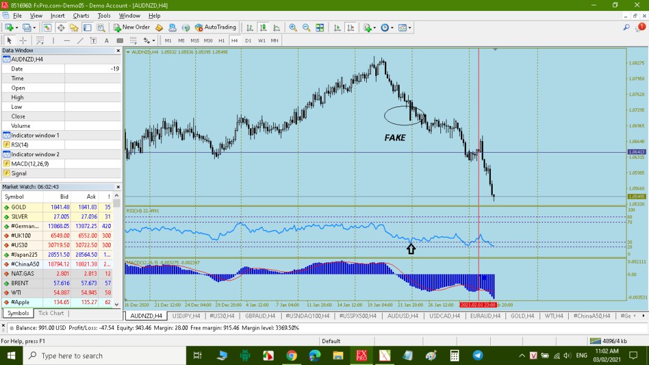Open the periodicity clock dropdown
The height and width of the screenshot is (365, 649).
pyautogui.click(x=392, y=27)
